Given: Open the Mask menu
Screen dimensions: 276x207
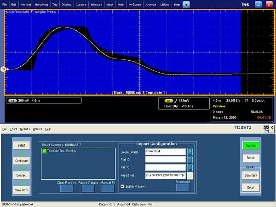Looking at the screenshot, I should pyautogui.click(x=109, y=4).
